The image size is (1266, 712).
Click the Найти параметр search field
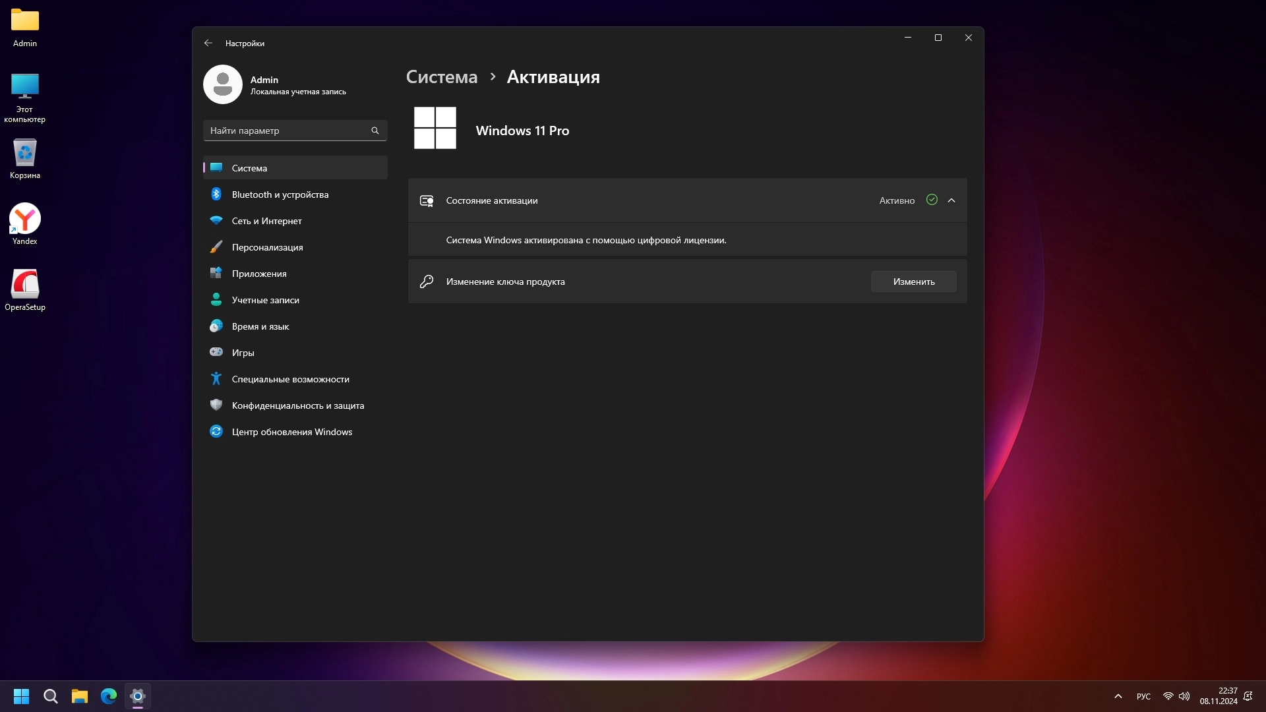coord(289,131)
